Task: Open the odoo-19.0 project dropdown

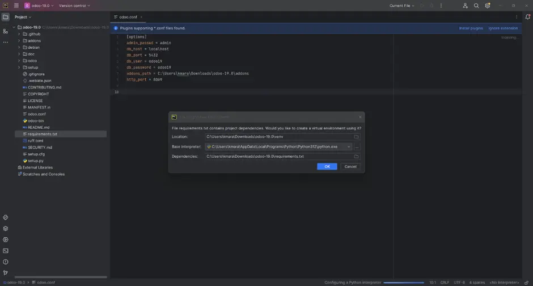Action: [39, 6]
